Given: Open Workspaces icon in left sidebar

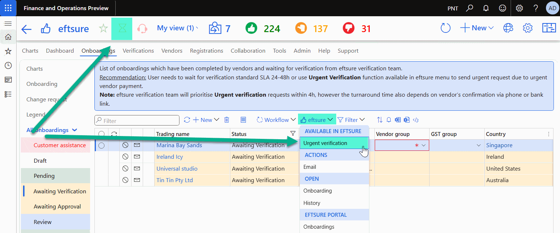Looking at the screenshot, I should (x=8, y=80).
